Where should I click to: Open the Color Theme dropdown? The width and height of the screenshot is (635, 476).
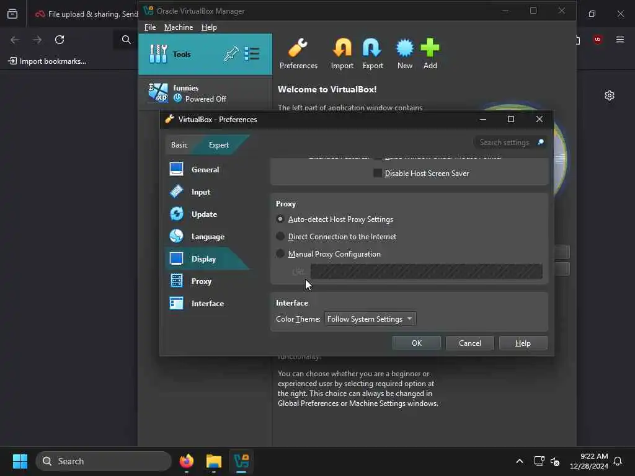370,319
